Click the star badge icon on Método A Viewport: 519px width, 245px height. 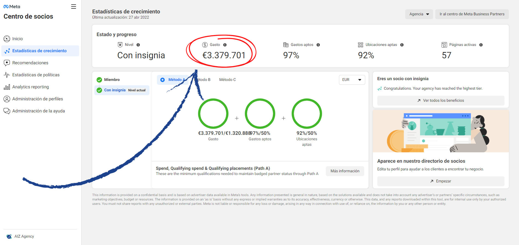pos(163,80)
